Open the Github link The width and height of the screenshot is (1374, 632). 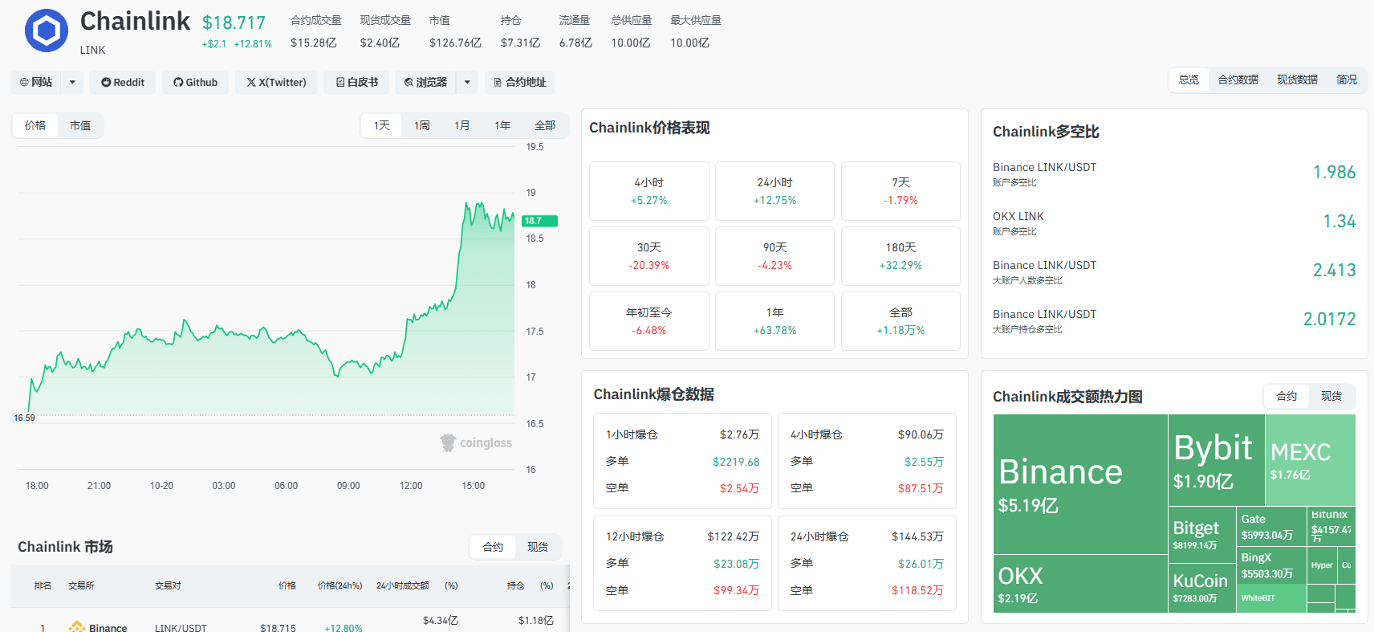coord(196,82)
